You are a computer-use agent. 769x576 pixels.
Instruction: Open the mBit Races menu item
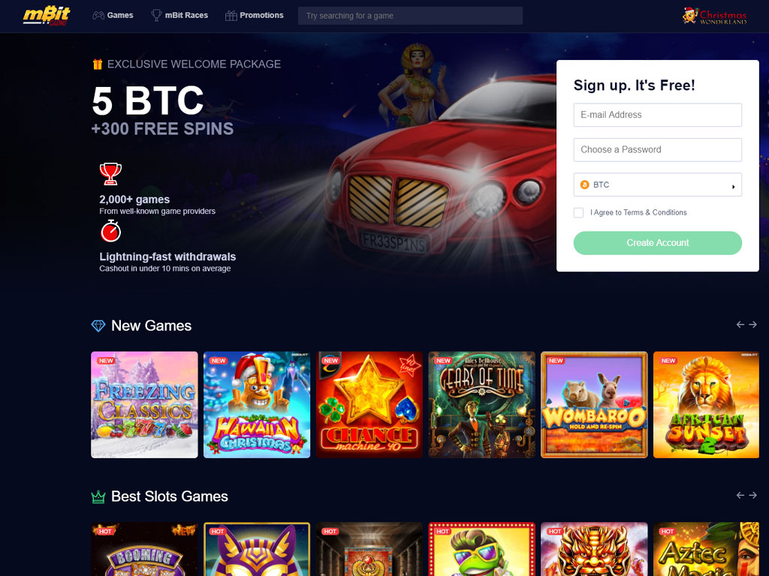179,15
